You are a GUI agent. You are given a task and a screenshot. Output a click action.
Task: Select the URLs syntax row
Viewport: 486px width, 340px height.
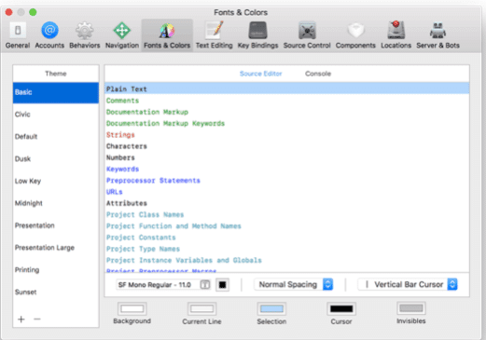287,192
